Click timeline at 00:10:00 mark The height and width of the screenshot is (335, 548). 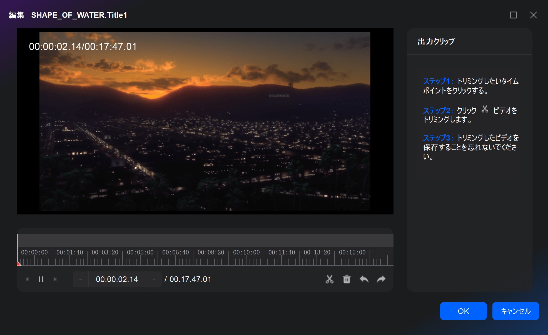click(x=246, y=252)
